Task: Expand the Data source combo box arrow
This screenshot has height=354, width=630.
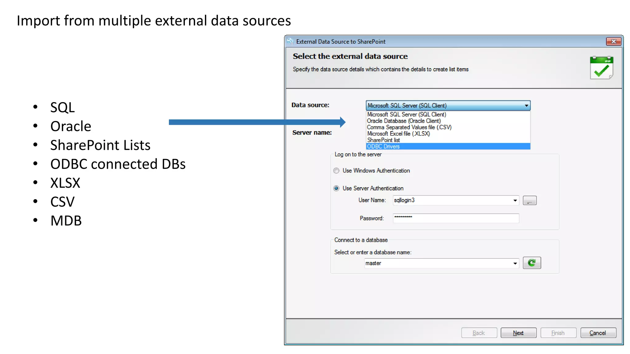Action: coord(526,106)
